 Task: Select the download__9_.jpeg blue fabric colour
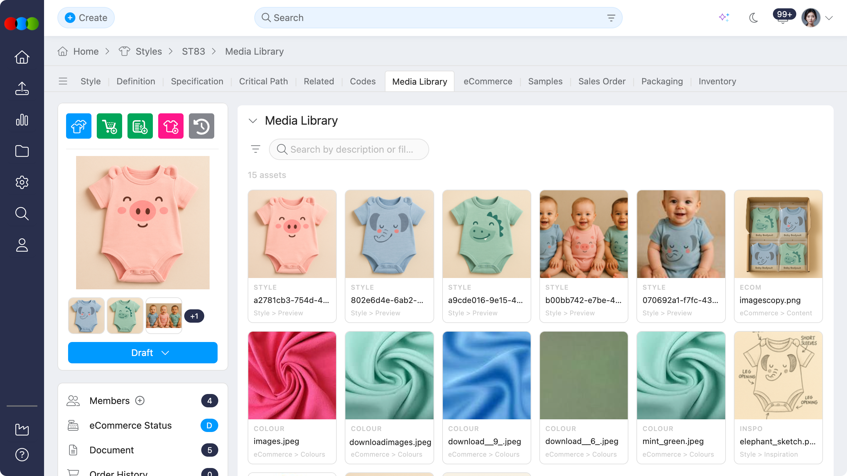point(487,397)
